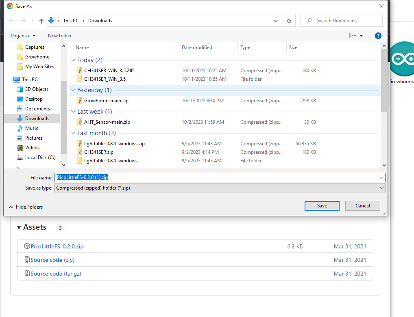Open the Organize menu
This screenshot has height=317, width=414.
(23, 36)
